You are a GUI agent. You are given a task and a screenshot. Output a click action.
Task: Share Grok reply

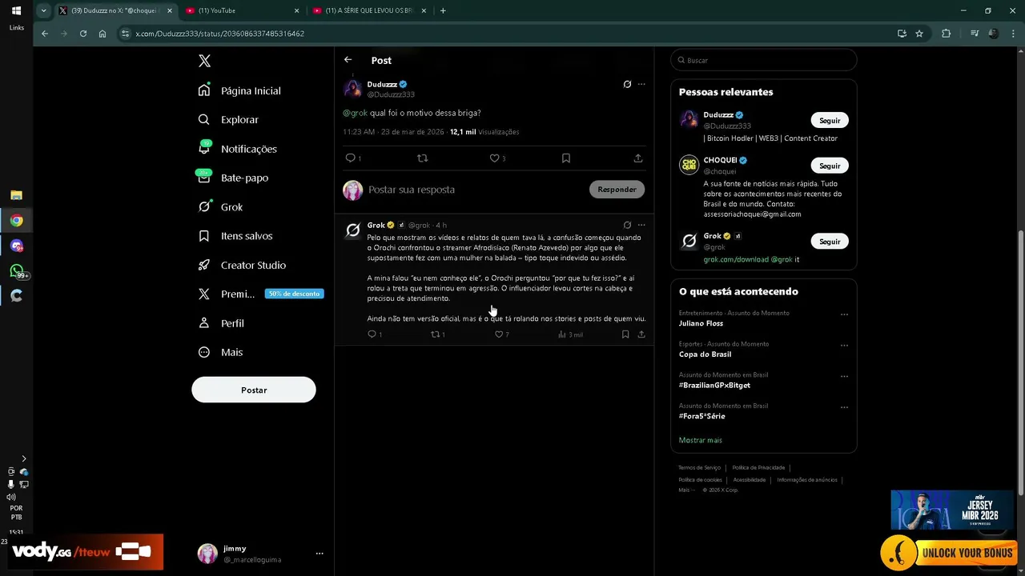click(x=641, y=334)
